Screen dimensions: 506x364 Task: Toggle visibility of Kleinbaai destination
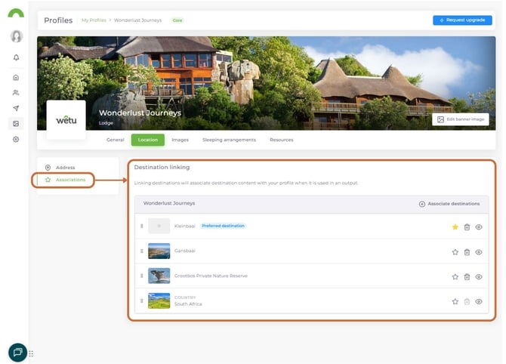[x=479, y=227]
